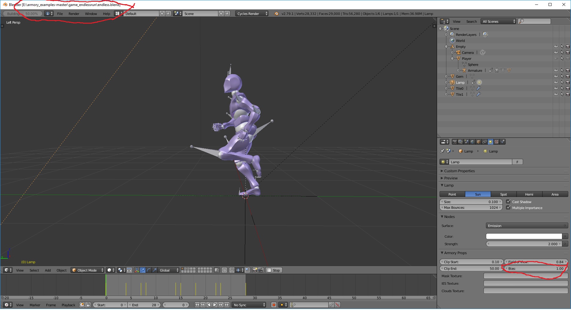Open the World properties tab
Image resolution: width=571 pixels, height=323 pixels.
[473, 142]
